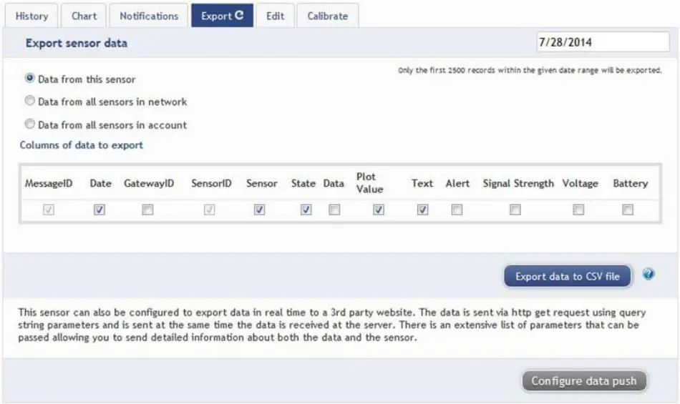
Task: Enable the Battery column checkbox
Action: coord(628,210)
